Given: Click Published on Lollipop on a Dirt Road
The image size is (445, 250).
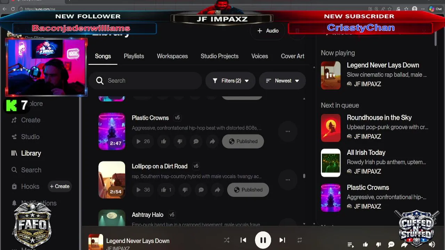Looking at the screenshot, I should 248,190.
